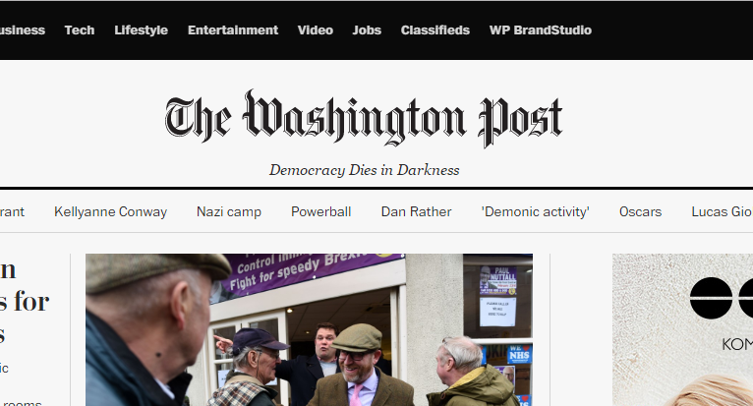Screen dimensions: 753x406
Task: Open the Nazi camp trending topic
Action: click(x=229, y=212)
